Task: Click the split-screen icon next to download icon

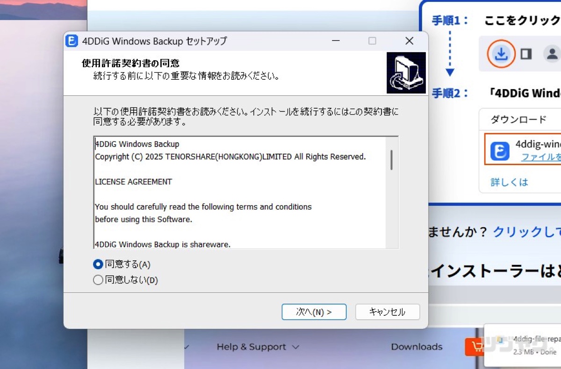Action: click(x=525, y=54)
